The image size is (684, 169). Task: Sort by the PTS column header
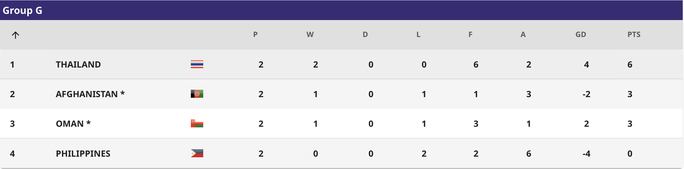pyautogui.click(x=634, y=35)
